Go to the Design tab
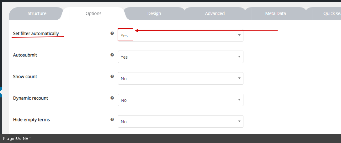Screen dimensions: 341x143 [x=154, y=13]
